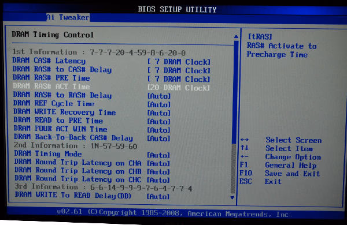
Task: Select DRAM WRITE Recovery Time
Action: pos(65,112)
